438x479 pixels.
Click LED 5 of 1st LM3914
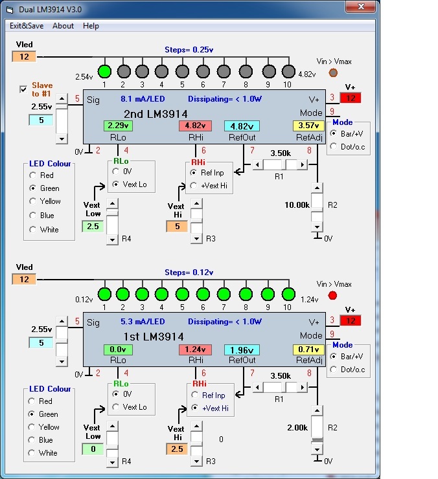tap(182, 294)
